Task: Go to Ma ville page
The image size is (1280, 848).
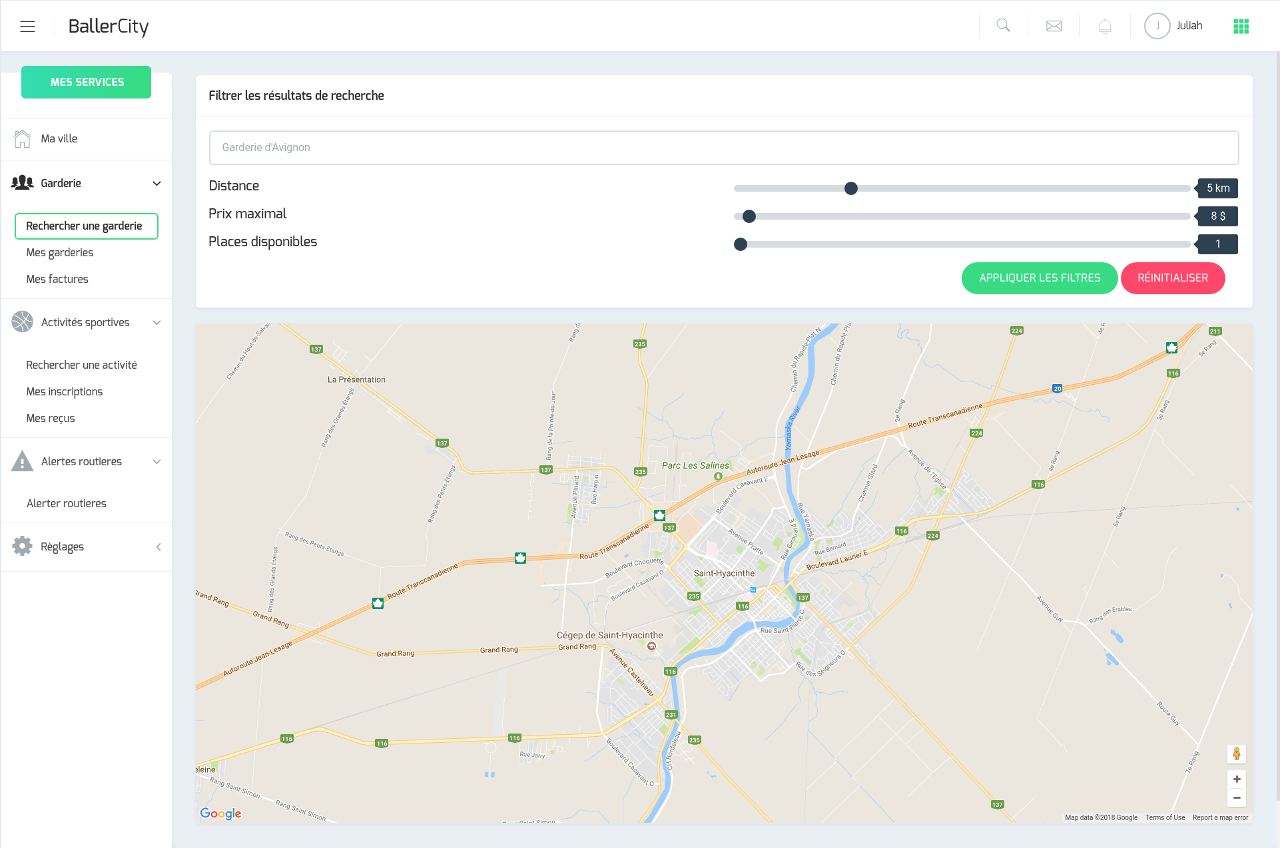Action: [59, 138]
